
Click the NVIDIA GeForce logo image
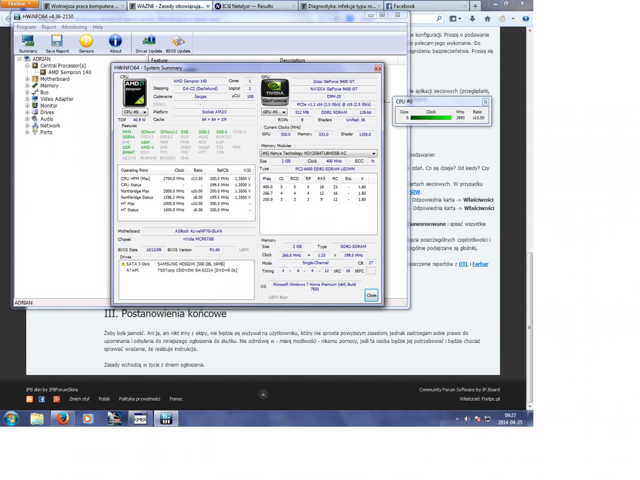(275, 93)
